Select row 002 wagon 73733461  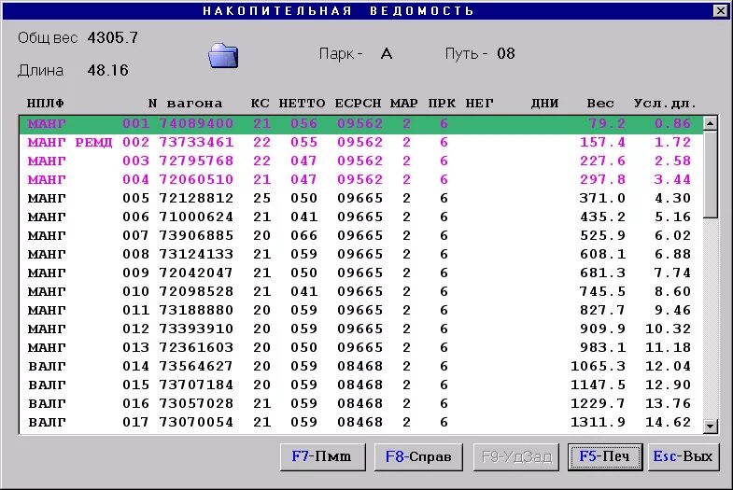[x=360, y=143]
